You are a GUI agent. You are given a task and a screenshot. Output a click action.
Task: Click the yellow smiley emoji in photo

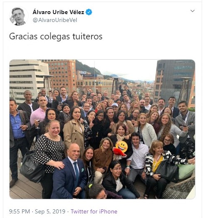(122, 146)
